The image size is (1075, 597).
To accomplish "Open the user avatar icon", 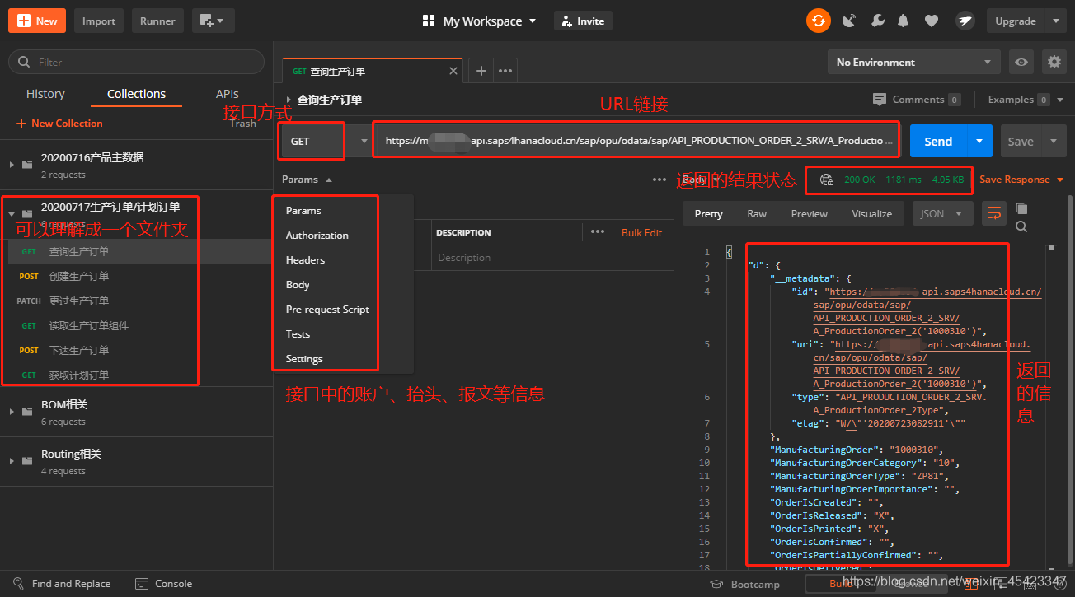I will tap(965, 21).
